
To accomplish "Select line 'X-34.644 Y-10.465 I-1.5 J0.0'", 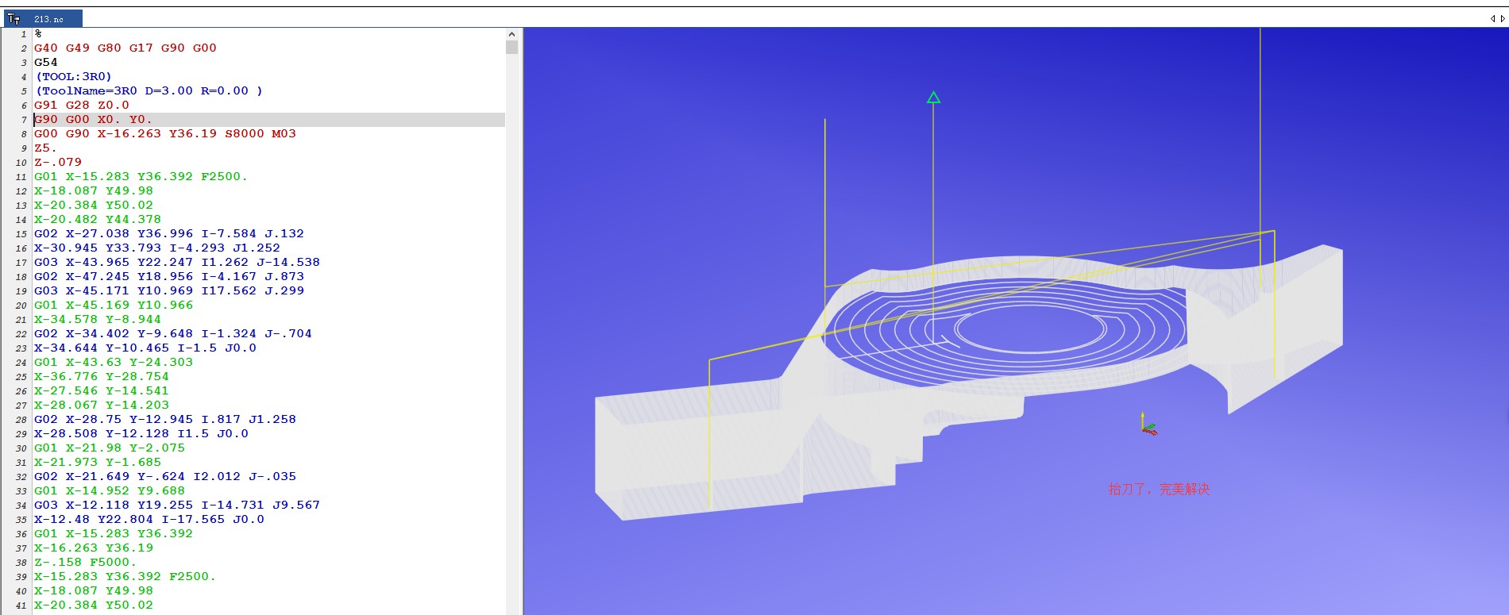I will 145,348.
